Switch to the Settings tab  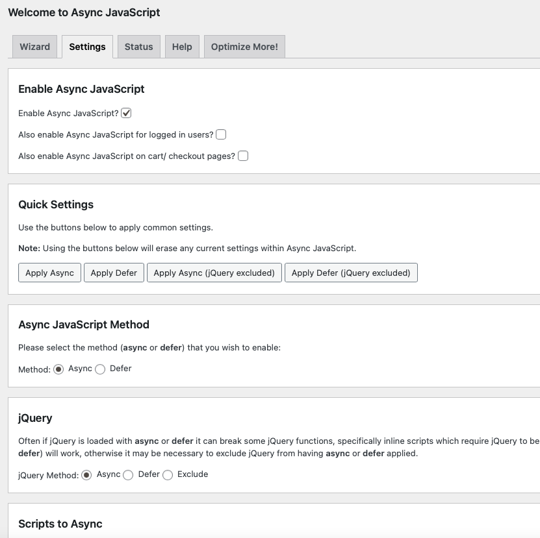point(87,47)
